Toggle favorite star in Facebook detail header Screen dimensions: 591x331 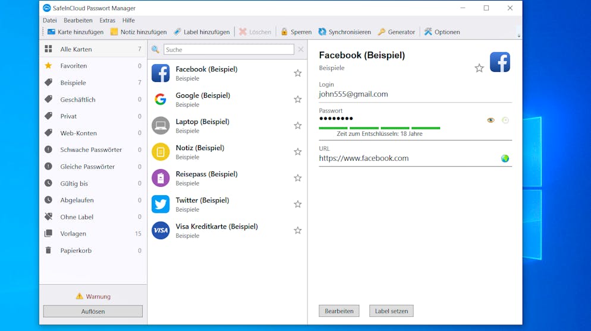(479, 68)
